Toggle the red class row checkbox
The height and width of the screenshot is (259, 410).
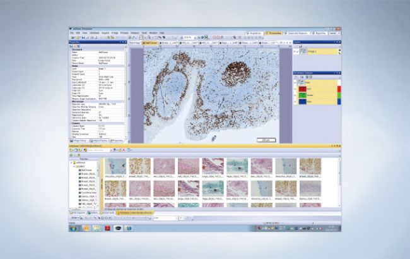tap(295, 89)
